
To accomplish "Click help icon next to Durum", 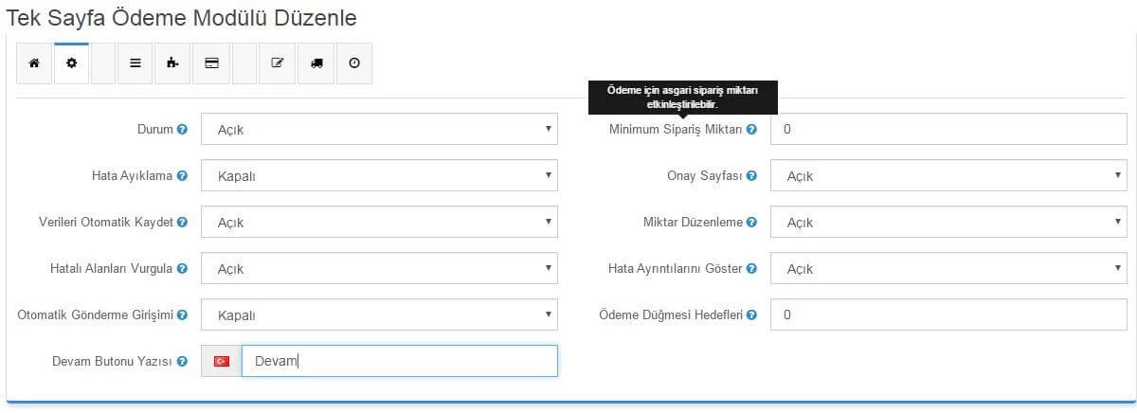I will tap(182, 129).
